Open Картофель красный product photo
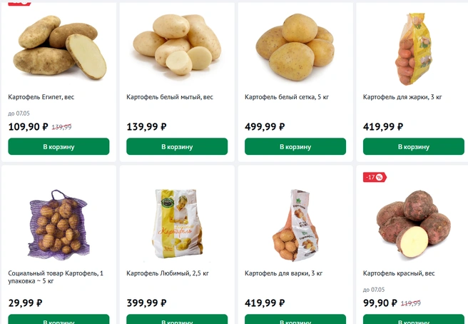The image size is (468, 324). tap(413, 223)
